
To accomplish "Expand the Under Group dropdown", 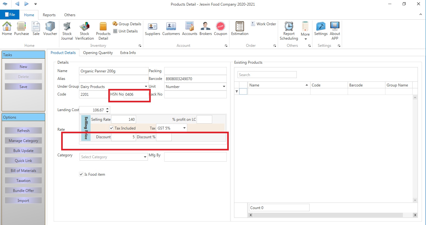I will pyautogui.click(x=146, y=86).
